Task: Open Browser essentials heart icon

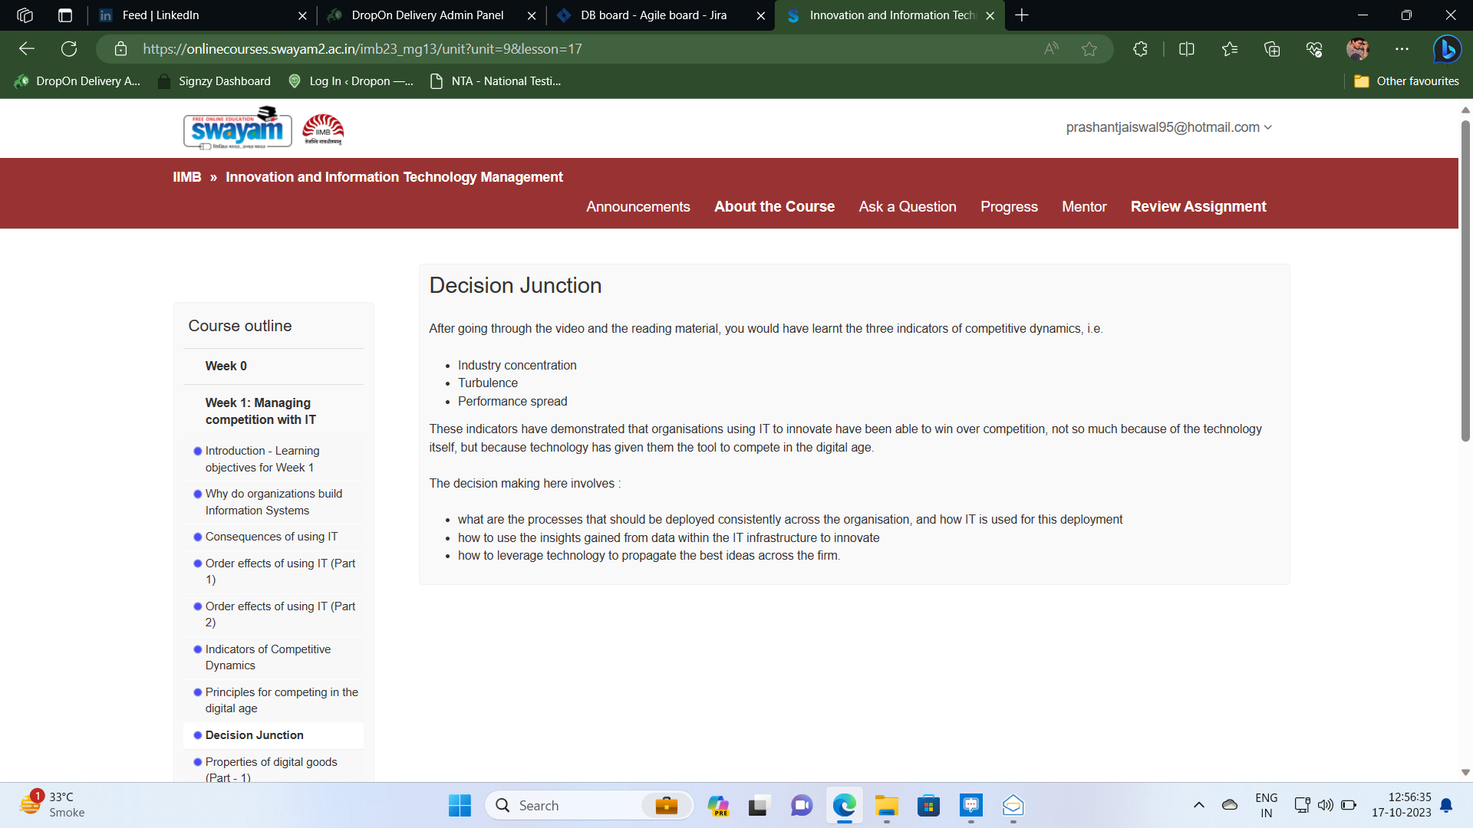Action: pyautogui.click(x=1314, y=49)
